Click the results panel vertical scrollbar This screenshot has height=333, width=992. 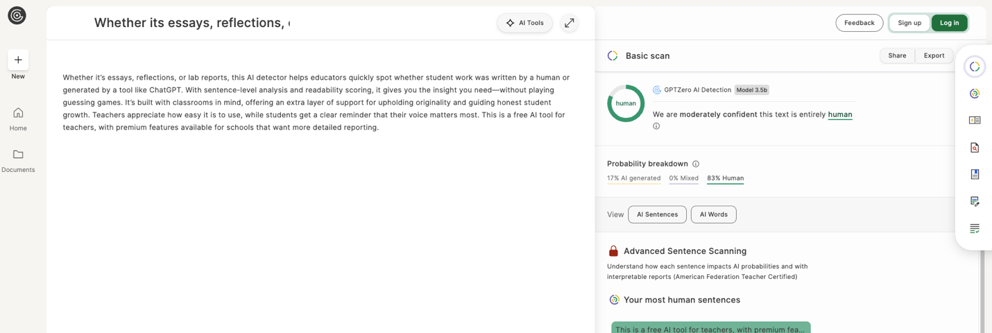click(x=982, y=291)
